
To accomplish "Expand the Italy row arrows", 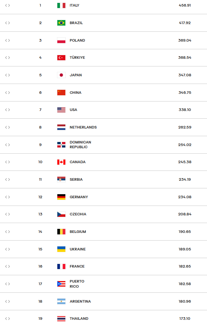I will pyautogui.click(x=7, y=5).
